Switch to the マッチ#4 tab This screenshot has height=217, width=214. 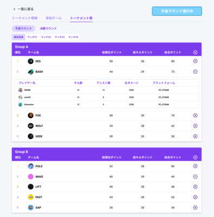click(x=73, y=37)
